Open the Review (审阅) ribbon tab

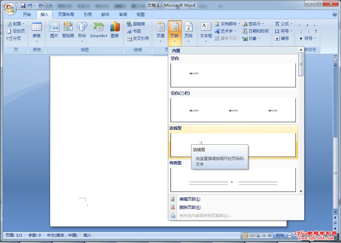(123, 15)
